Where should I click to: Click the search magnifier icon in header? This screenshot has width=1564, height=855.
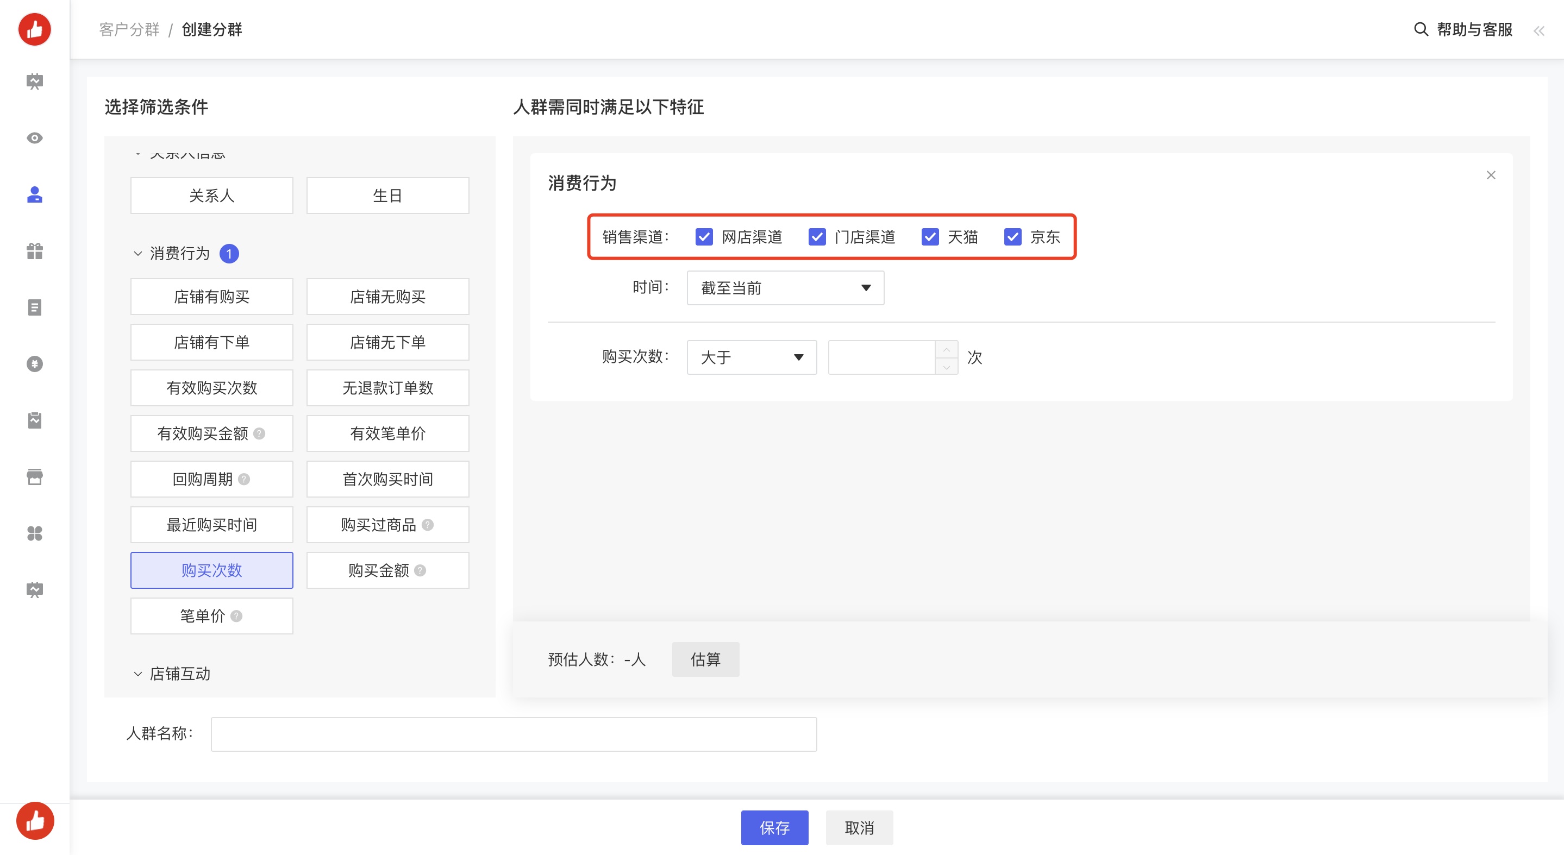(x=1421, y=29)
